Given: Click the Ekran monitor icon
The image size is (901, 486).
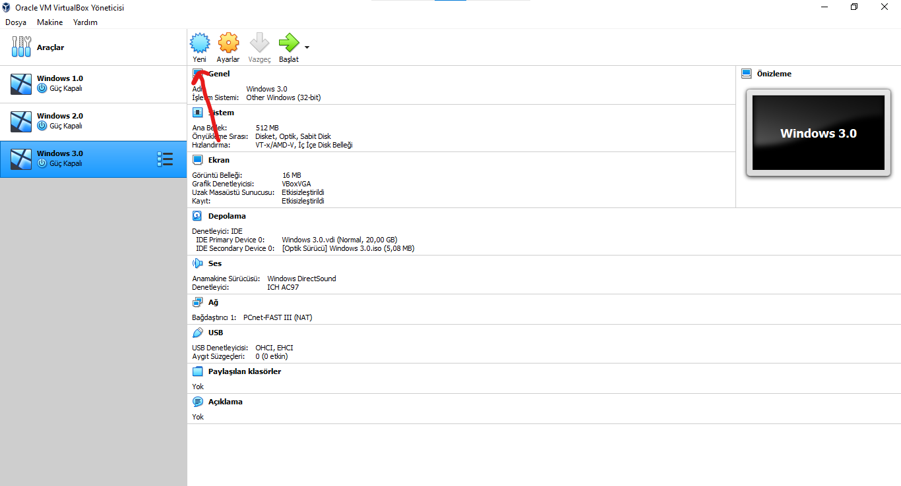Looking at the screenshot, I should (x=197, y=160).
